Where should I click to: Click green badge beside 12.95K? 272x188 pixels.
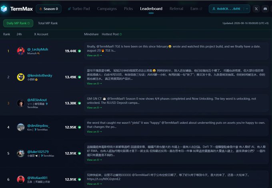click(x=80, y=127)
